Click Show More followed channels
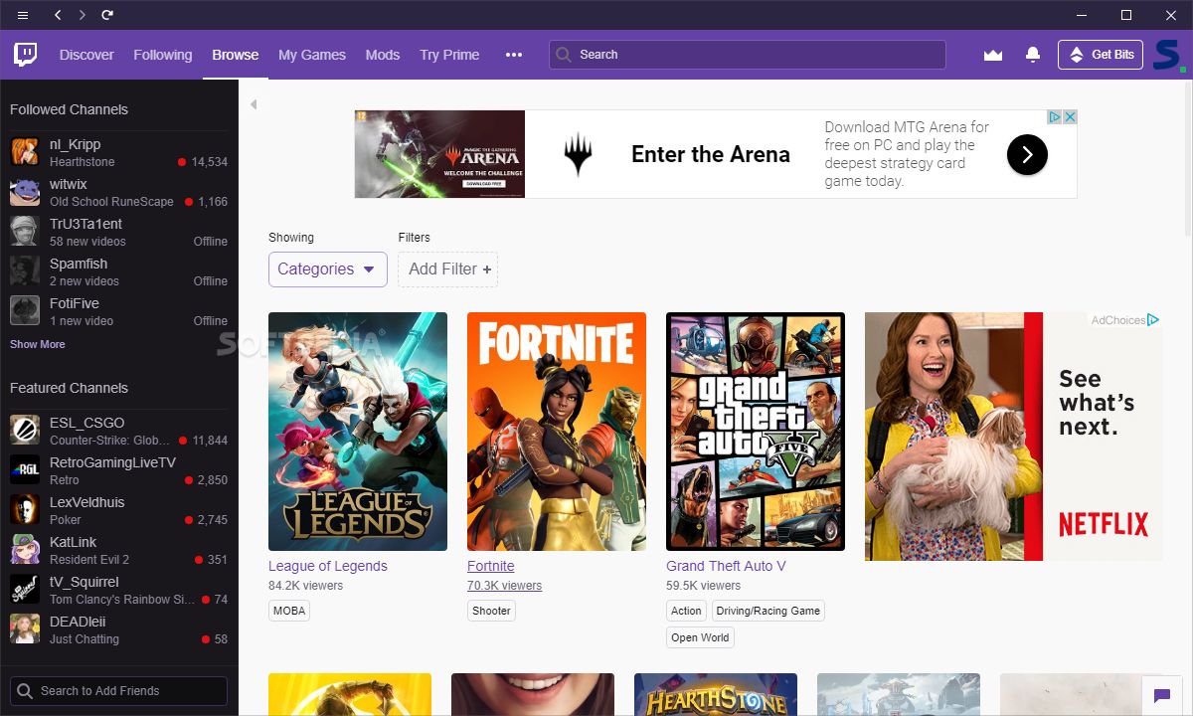This screenshot has width=1193, height=716. point(38,344)
